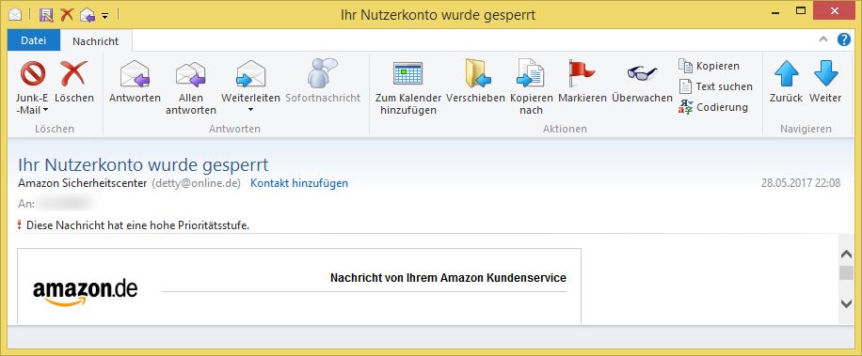Click Kopieren in the Aktionen group
This screenshot has height=356, width=862.
click(710, 66)
